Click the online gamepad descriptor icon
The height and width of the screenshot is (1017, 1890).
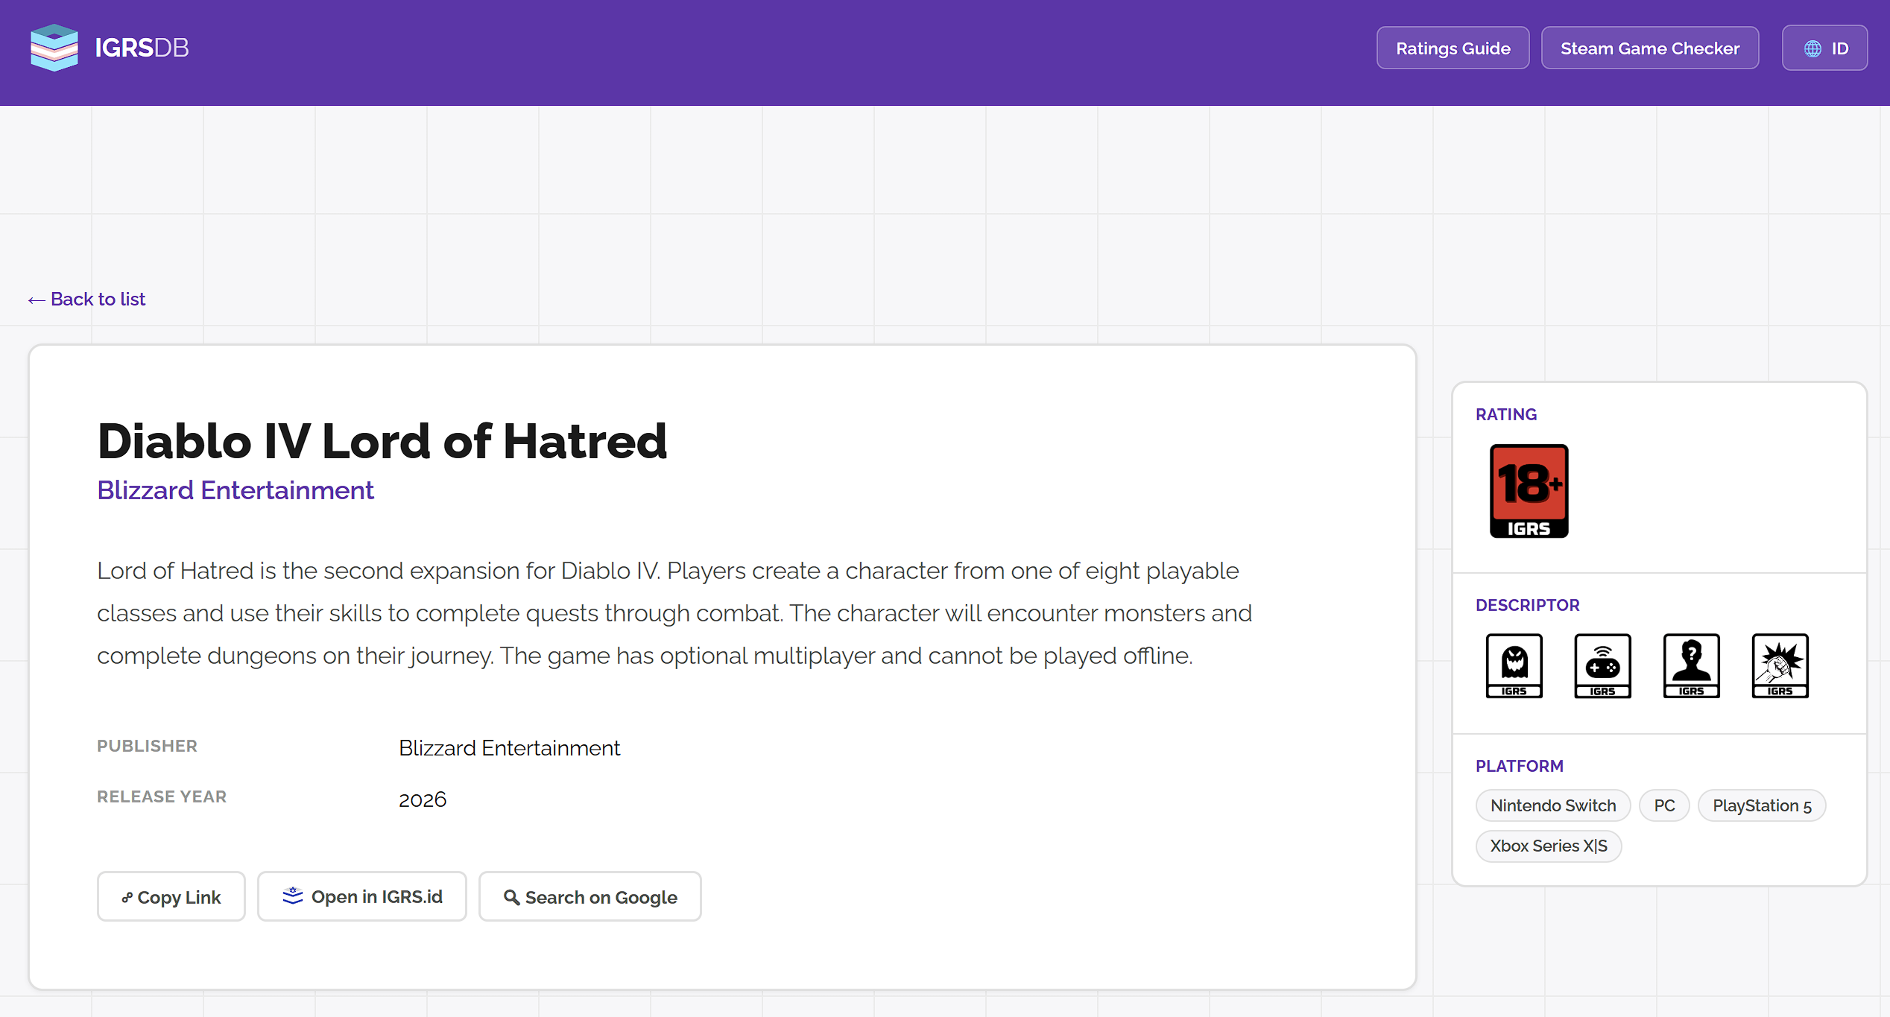pos(1602,665)
